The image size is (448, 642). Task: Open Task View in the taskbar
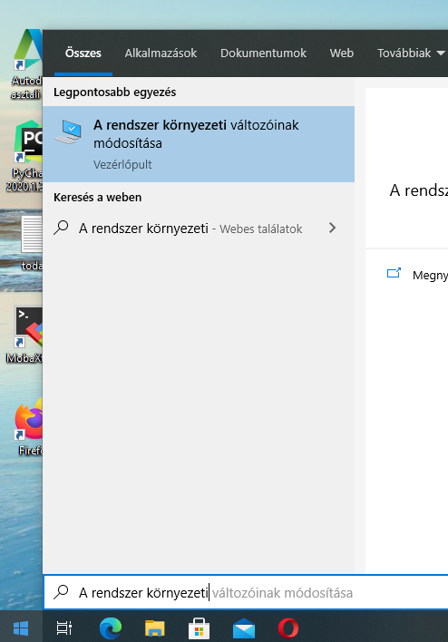pyautogui.click(x=64, y=627)
